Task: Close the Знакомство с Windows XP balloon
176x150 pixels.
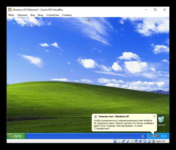Action: point(154,116)
